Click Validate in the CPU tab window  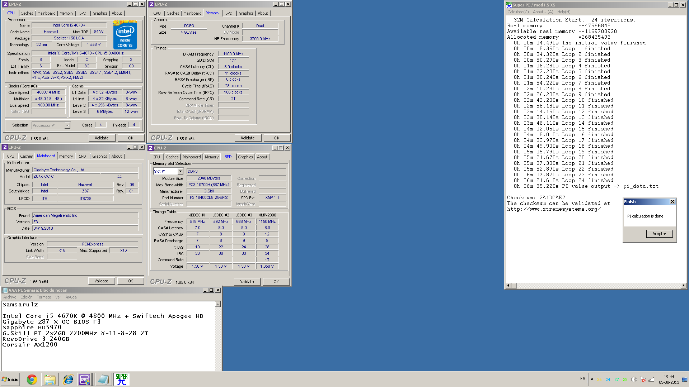point(102,138)
